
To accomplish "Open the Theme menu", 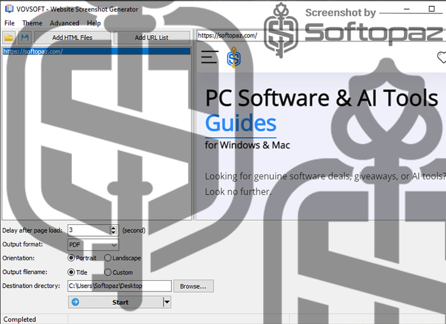I will point(32,23).
